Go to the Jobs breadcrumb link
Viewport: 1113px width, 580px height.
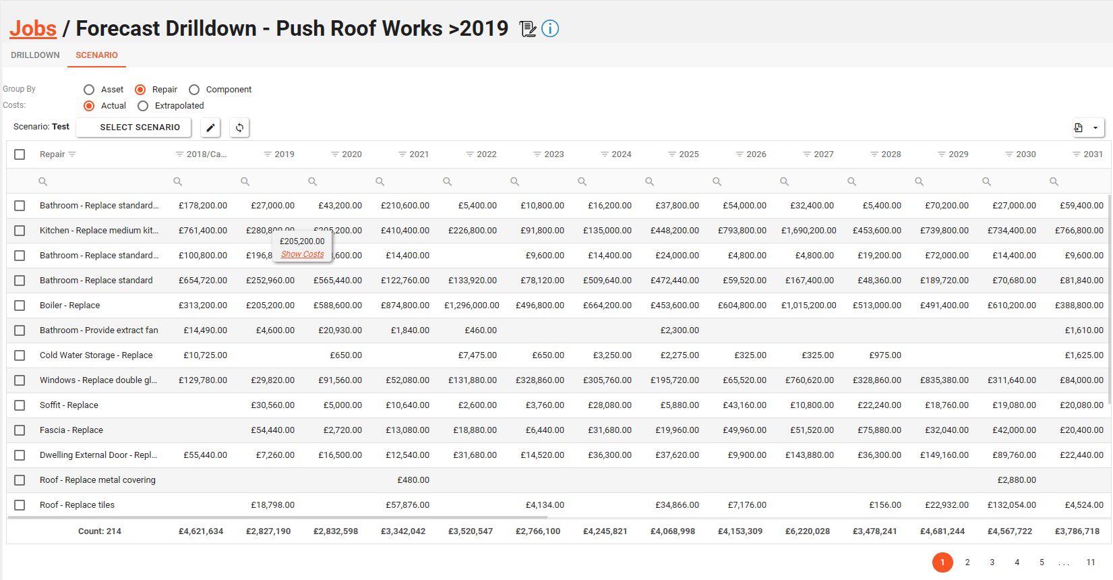33,29
